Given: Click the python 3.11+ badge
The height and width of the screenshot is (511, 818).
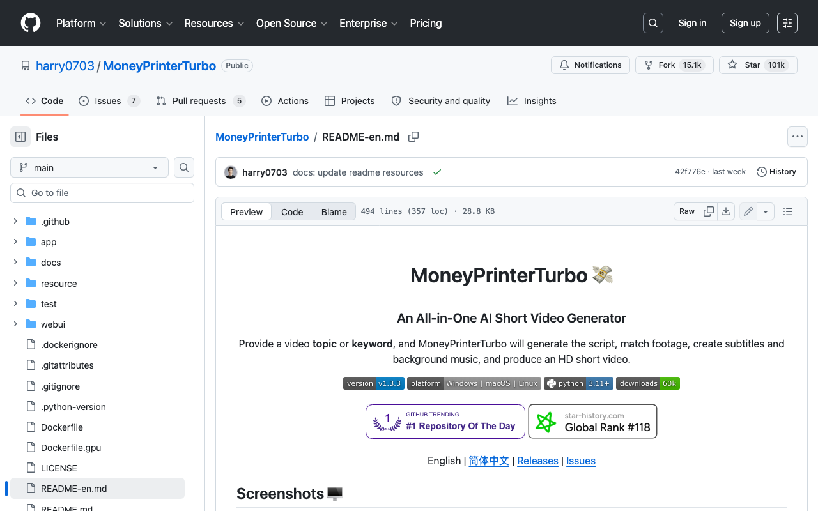Looking at the screenshot, I should coord(578,383).
